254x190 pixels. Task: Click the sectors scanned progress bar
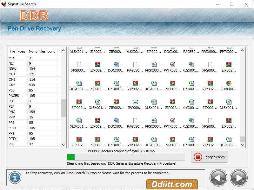(125, 157)
